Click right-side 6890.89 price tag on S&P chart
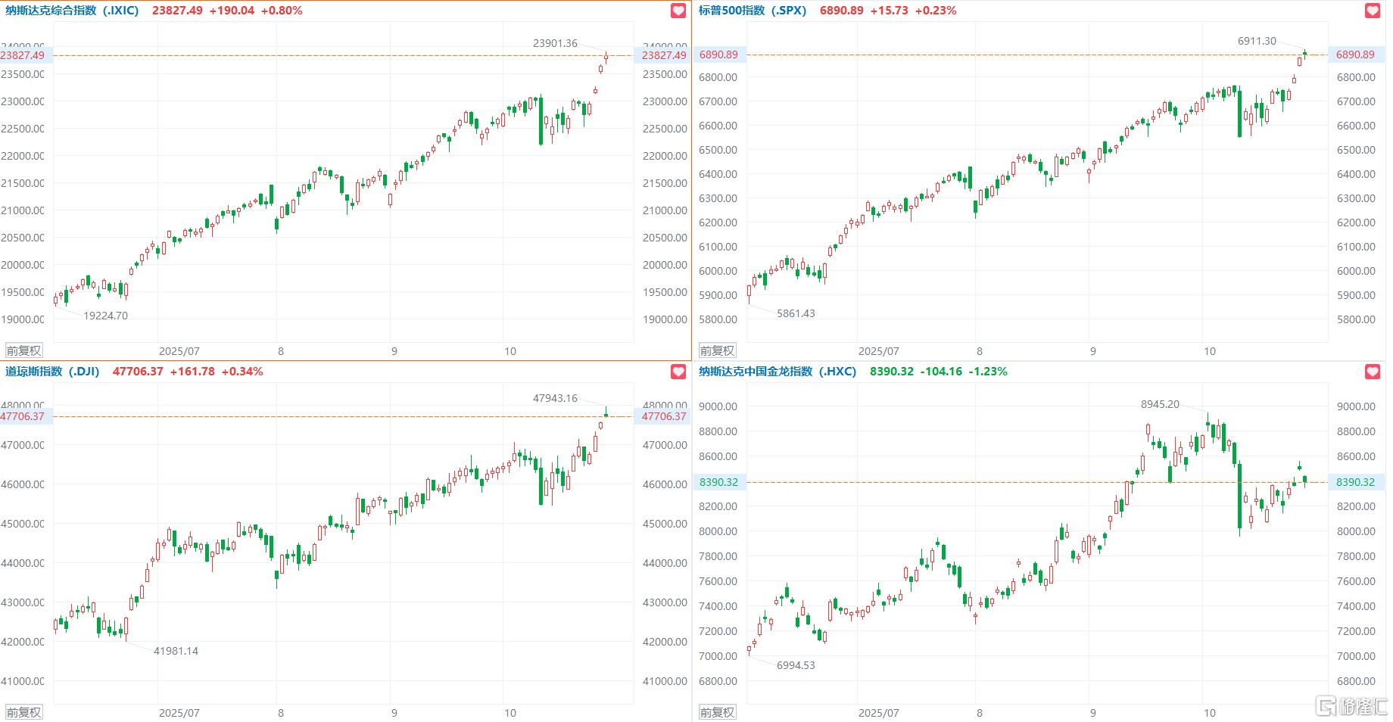This screenshot has width=1393, height=722. pos(1354,54)
